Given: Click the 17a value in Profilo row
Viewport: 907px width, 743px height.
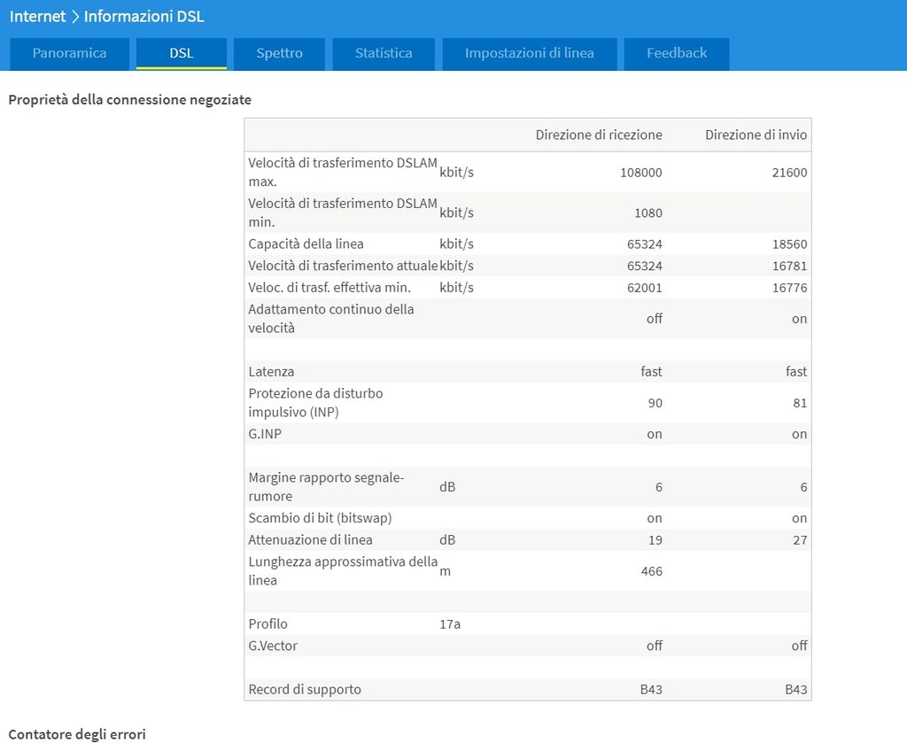Looking at the screenshot, I should (450, 624).
